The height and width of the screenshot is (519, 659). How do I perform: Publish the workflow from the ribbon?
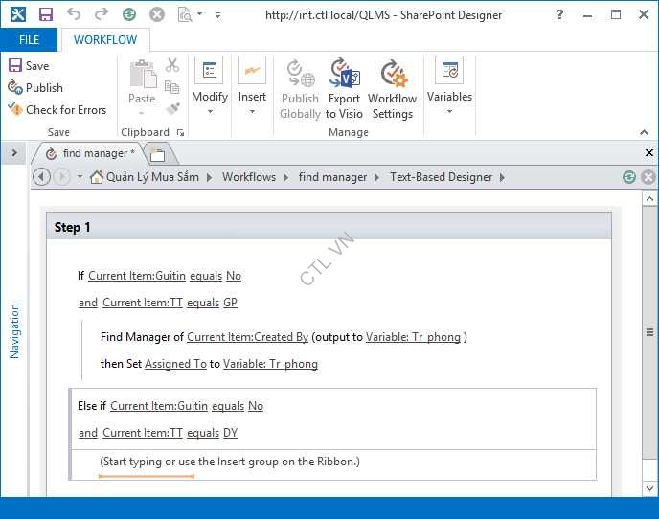pos(34,87)
